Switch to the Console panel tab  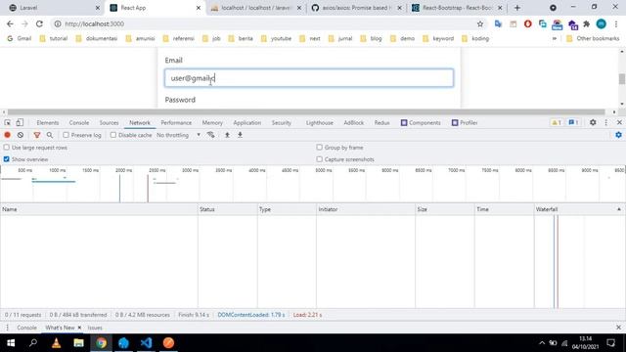click(79, 122)
